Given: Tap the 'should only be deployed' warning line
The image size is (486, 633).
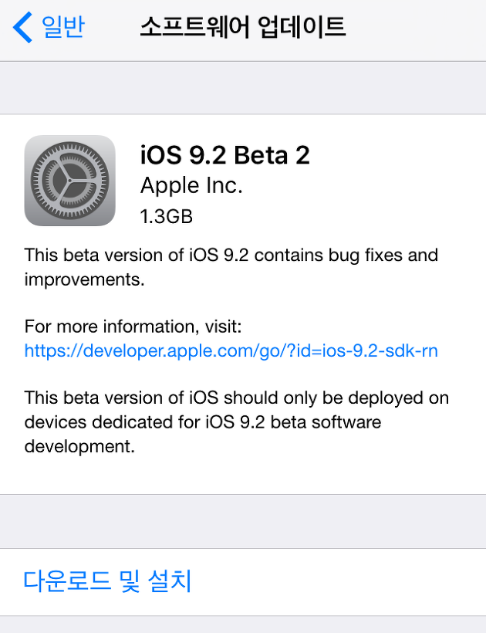Looking at the screenshot, I should (x=236, y=398).
